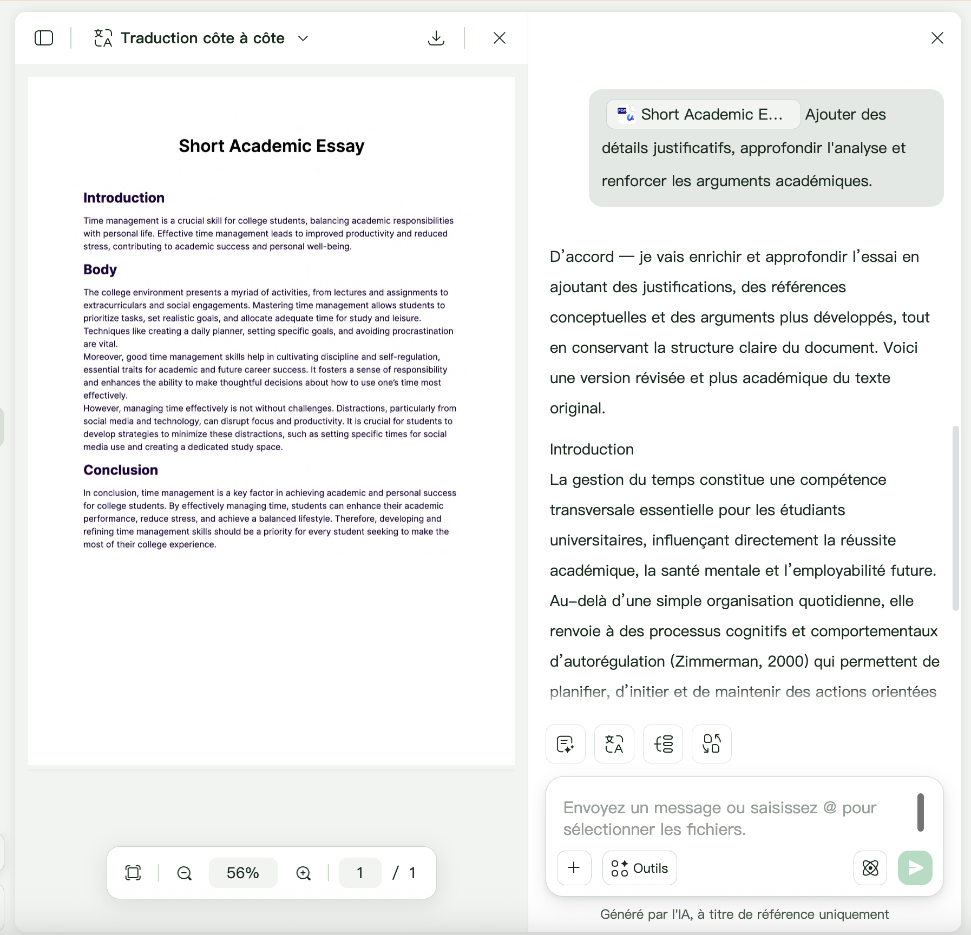Toggle the sidebar panel icon
The height and width of the screenshot is (935, 971).
(x=44, y=38)
